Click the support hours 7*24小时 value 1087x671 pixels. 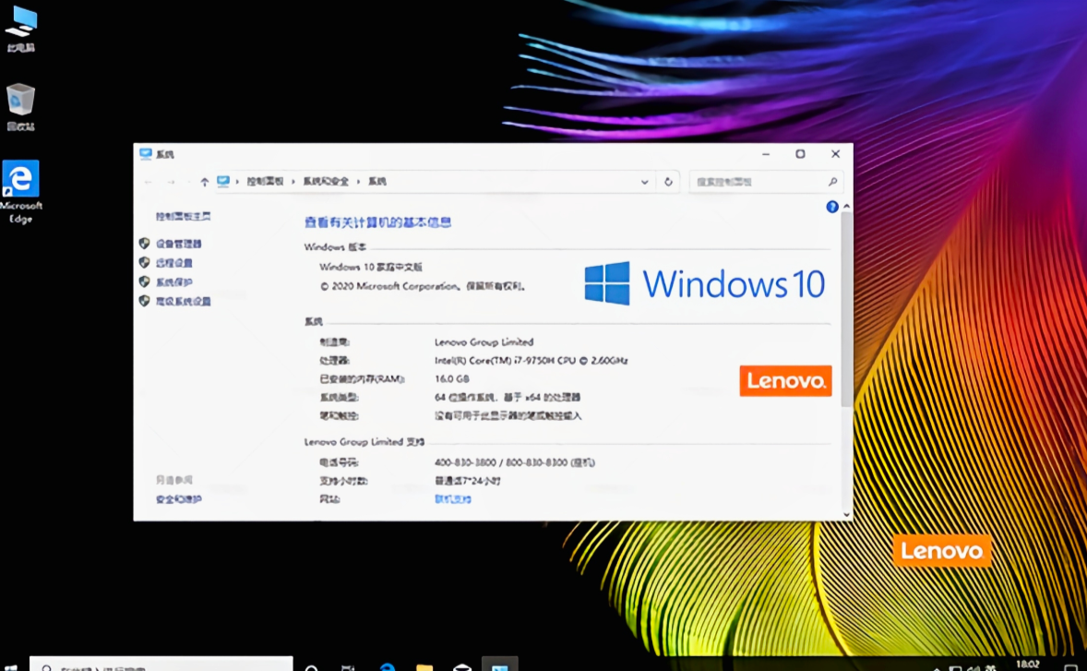pyautogui.click(x=467, y=480)
